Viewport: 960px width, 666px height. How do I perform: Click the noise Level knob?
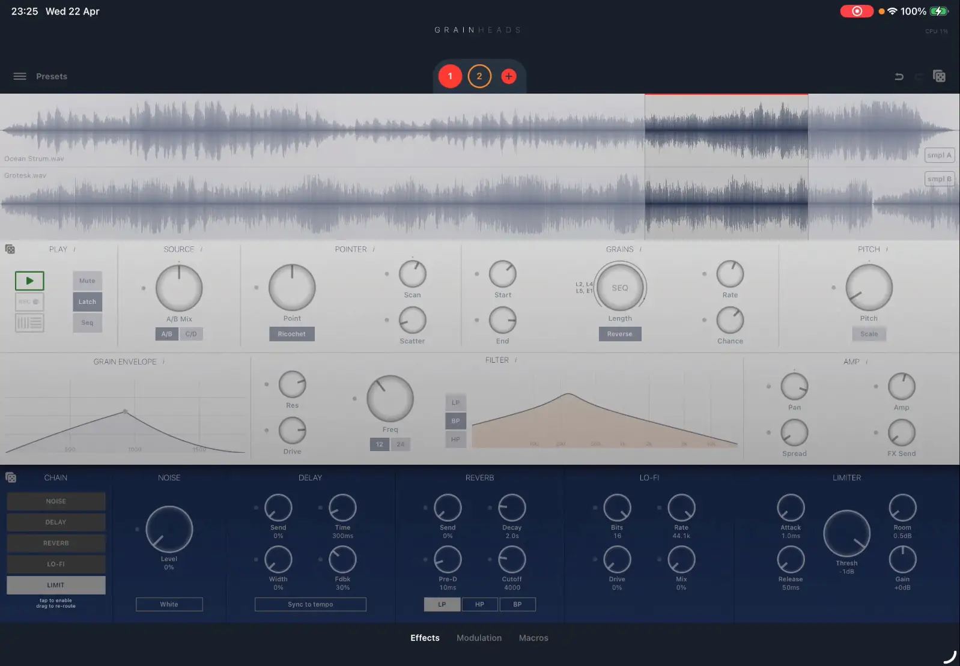[x=169, y=529]
